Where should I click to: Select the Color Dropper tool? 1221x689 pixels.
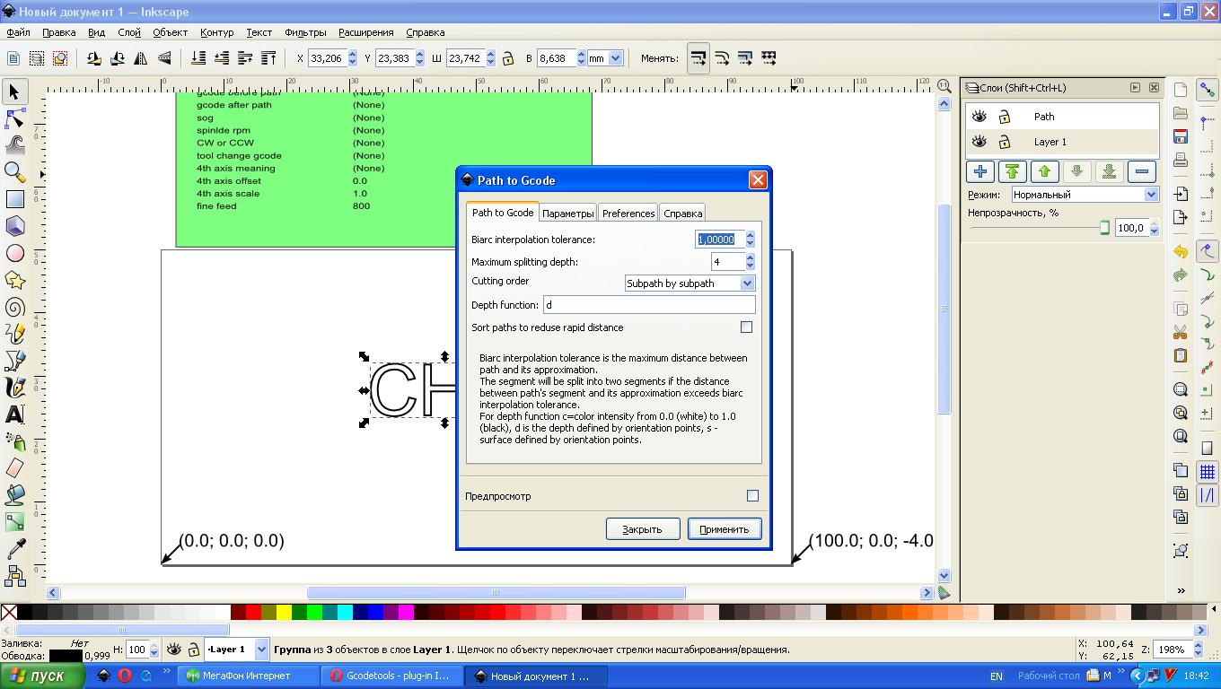[14, 549]
